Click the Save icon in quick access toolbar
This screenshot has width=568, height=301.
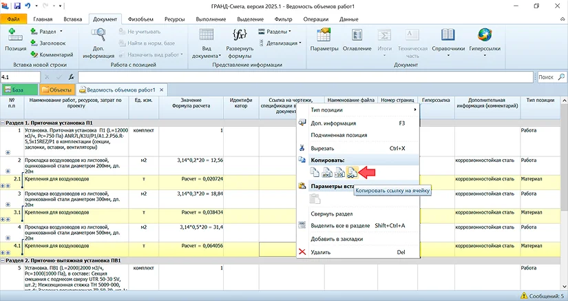[x=17, y=6]
